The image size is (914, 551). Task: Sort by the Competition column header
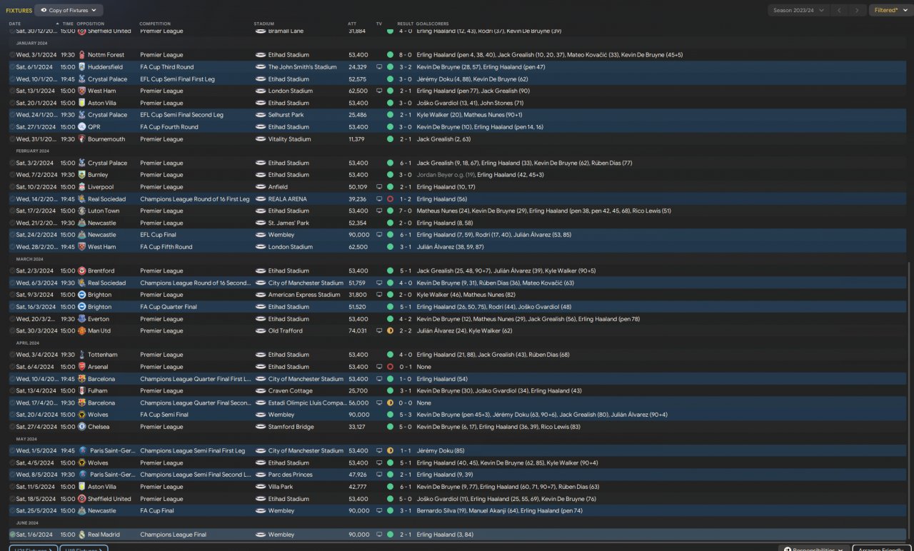155,24
